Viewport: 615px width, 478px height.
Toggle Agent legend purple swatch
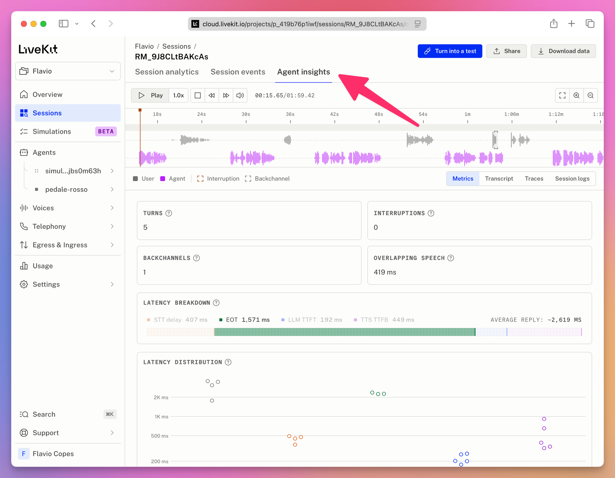coord(163,179)
